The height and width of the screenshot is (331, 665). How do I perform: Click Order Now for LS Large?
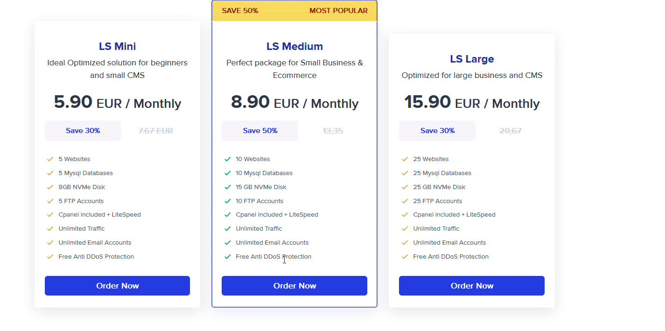(x=472, y=286)
